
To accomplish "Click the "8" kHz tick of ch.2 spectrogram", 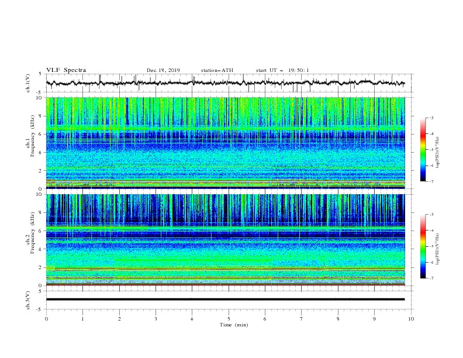I will tap(42, 213).
